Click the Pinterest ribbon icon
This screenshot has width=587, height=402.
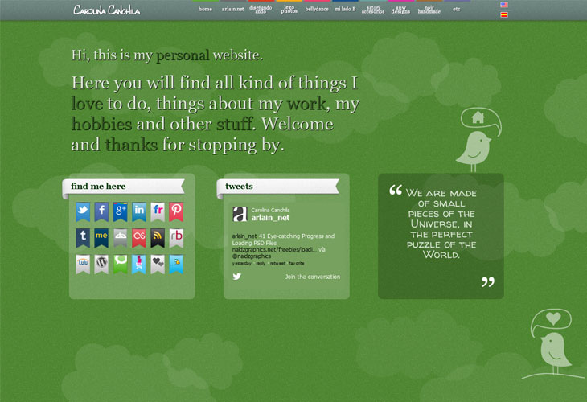pos(175,211)
